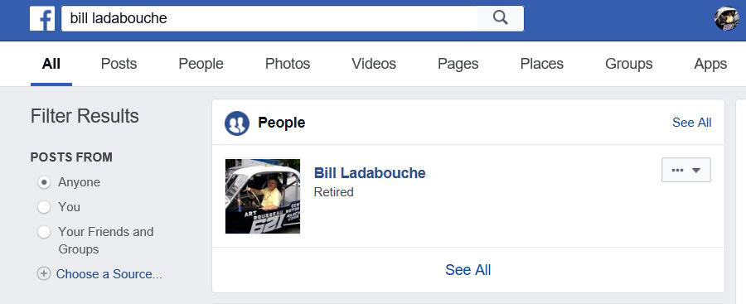Click the magnifying glass search button

500,18
